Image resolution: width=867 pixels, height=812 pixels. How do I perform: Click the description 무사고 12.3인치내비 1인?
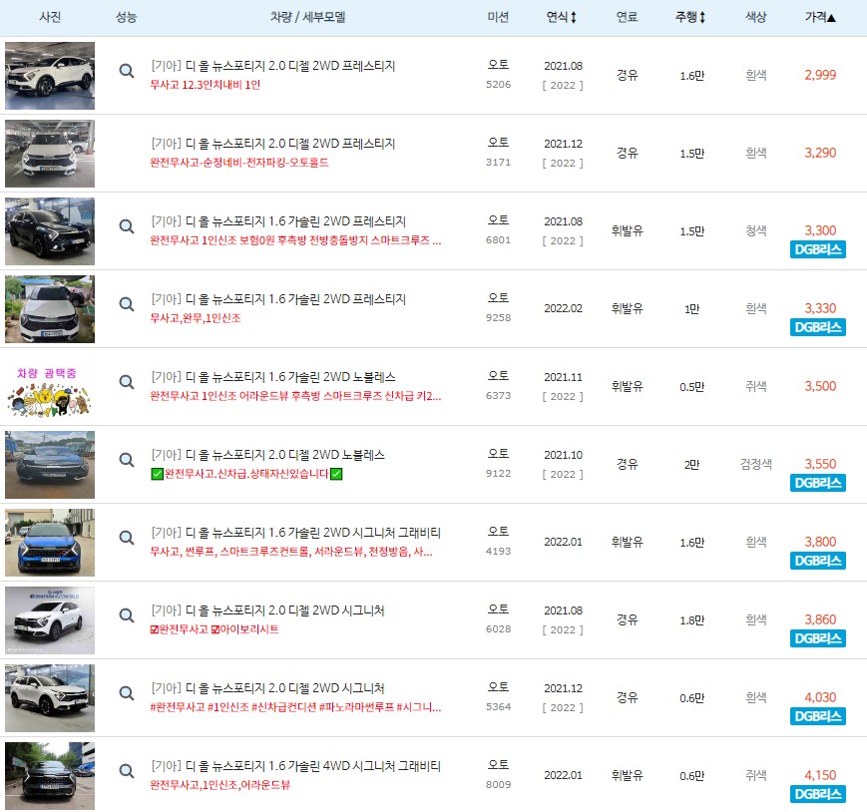206,85
